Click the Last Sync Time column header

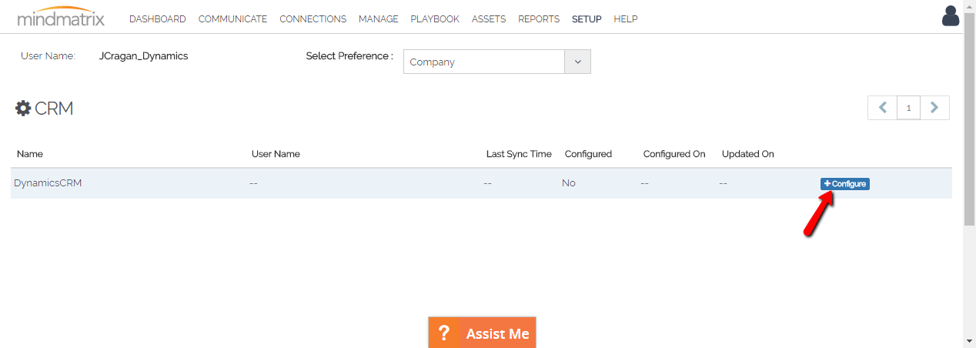coord(519,154)
